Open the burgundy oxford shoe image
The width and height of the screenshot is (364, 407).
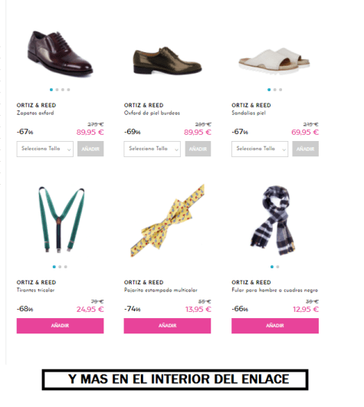[60, 54]
